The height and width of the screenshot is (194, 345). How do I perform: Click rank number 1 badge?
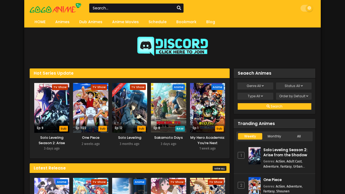[241, 155]
